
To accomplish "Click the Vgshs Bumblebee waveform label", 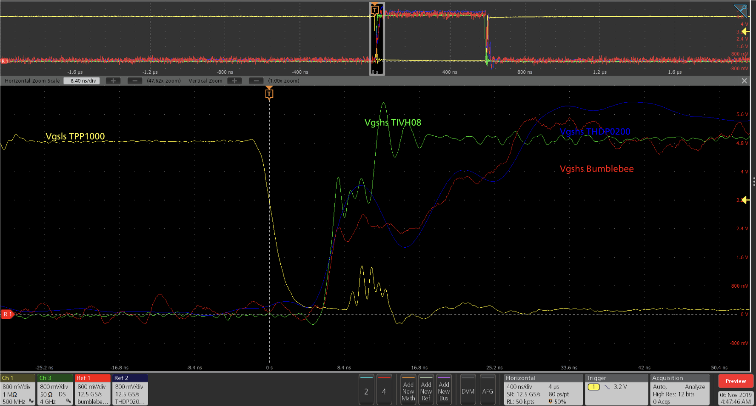I will pos(597,169).
